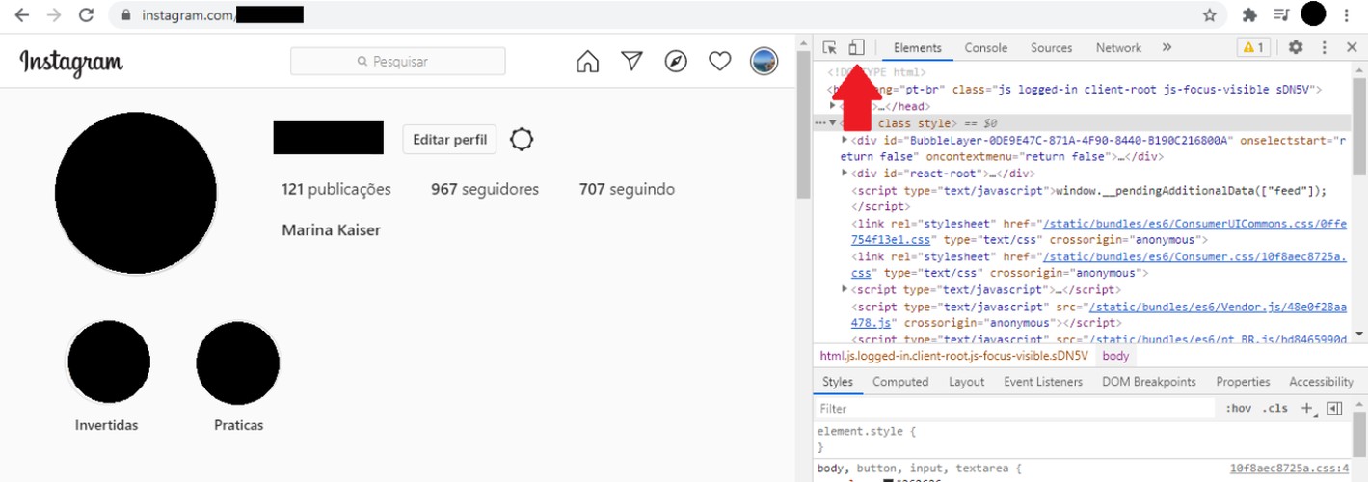The image size is (1368, 482).
Task: Go to Instagram home feed icon
Action: [x=587, y=62]
